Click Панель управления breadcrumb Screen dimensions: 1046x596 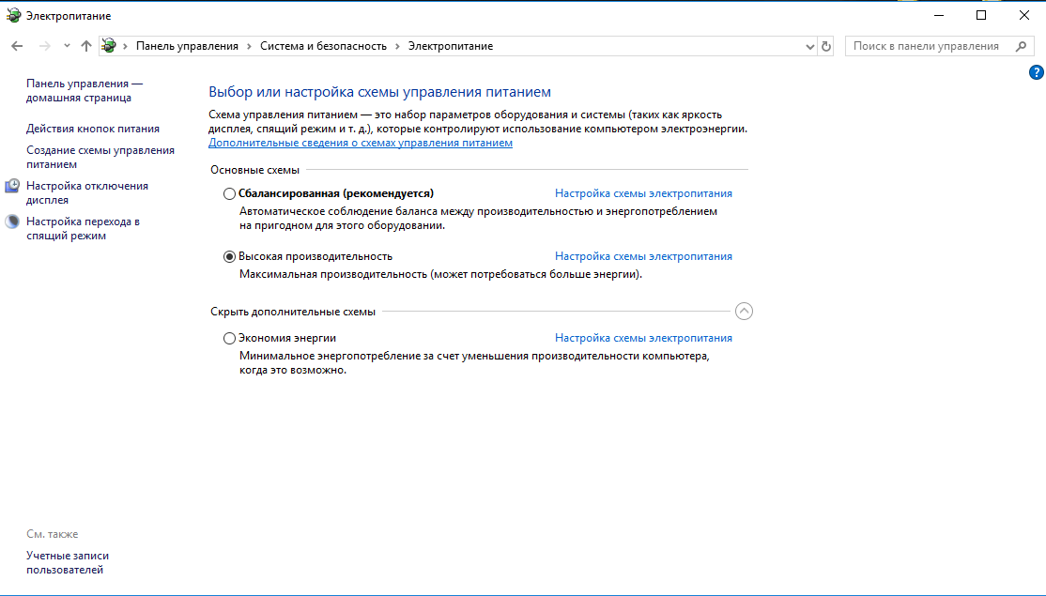(x=187, y=46)
